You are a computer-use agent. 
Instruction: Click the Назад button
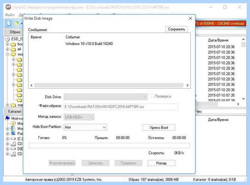pyautogui.click(x=161, y=163)
